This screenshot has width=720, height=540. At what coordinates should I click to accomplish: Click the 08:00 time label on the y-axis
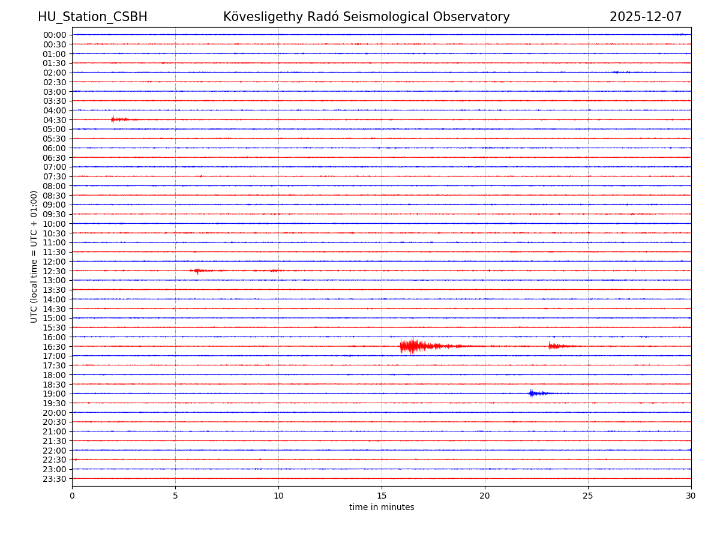pyautogui.click(x=55, y=186)
